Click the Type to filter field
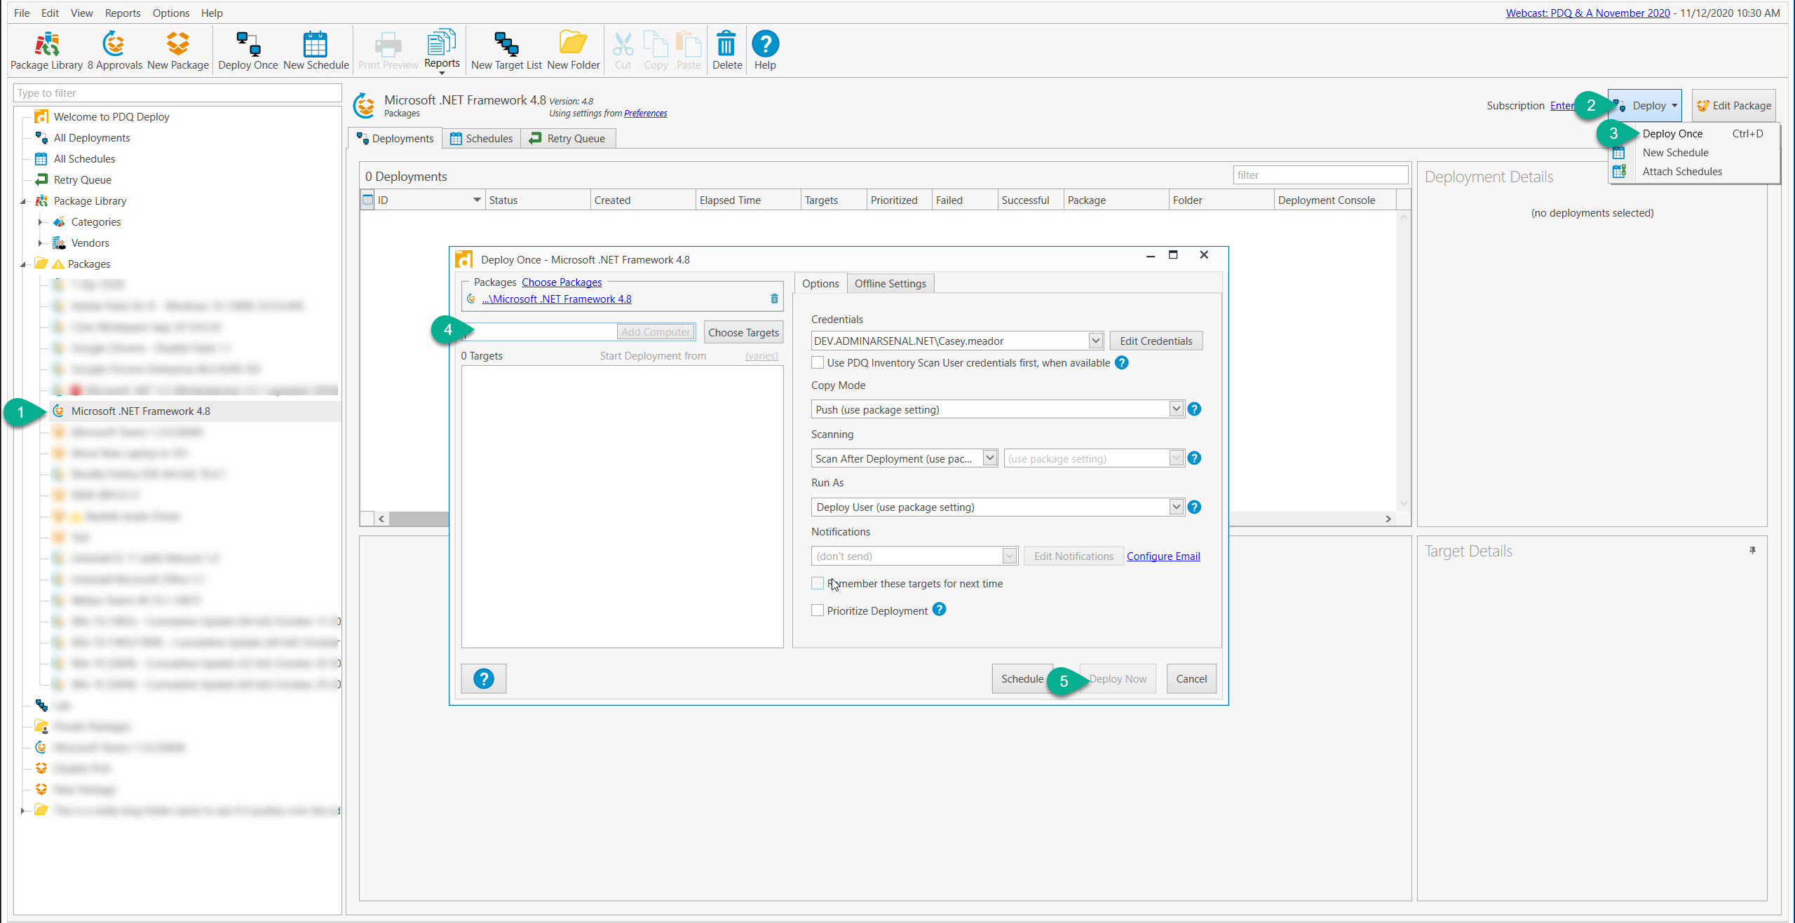This screenshot has height=923, width=1795. (x=177, y=93)
